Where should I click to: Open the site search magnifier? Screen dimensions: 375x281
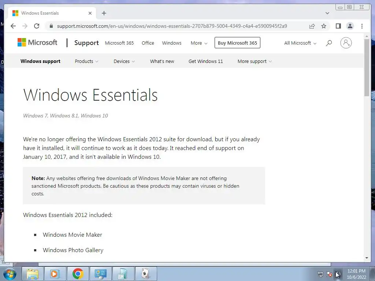click(x=329, y=43)
